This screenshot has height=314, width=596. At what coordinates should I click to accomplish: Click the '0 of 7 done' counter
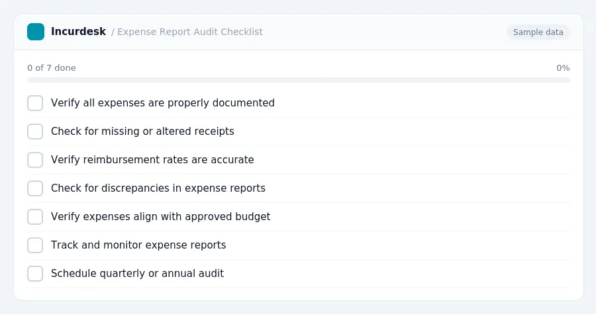52,68
